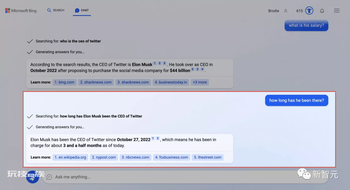Open the 3. shacknews.com source link
Image resolution: width=350 pixels, height=190 pixels.
(133, 82)
